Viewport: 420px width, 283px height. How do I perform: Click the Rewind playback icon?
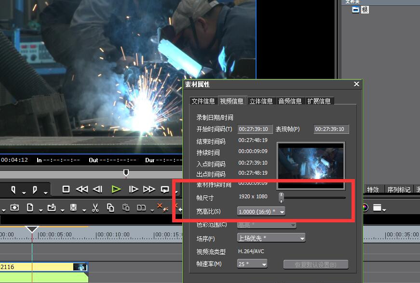click(81, 189)
